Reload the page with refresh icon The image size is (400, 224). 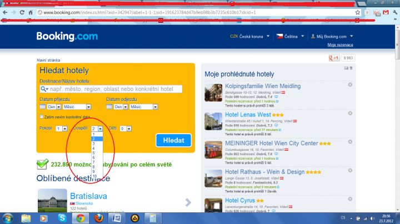[22, 12]
